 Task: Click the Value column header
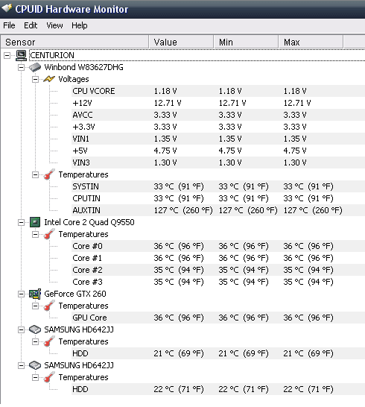(181, 42)
